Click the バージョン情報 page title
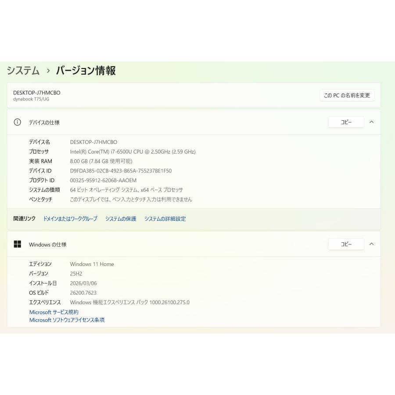The height and width of the screenshot is (395, 395). (86, 70)
